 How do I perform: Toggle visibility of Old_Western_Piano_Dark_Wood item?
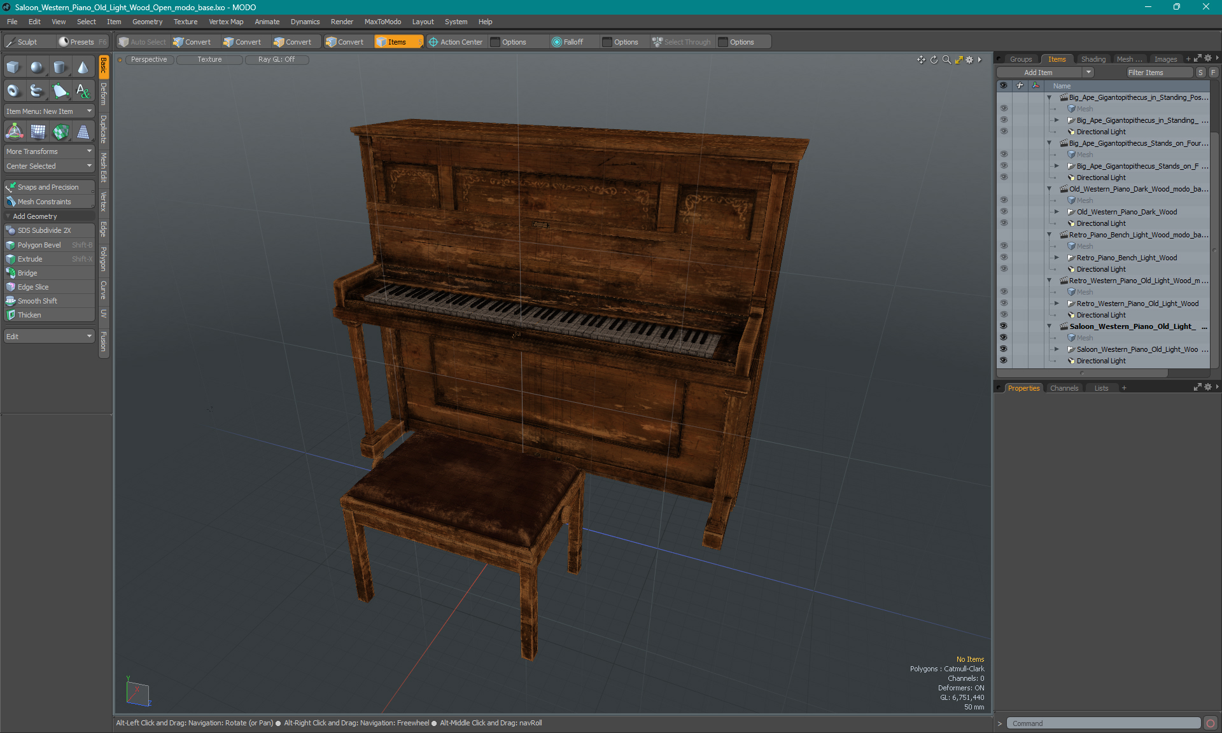pyautogui.click(x=1004, y=212)
